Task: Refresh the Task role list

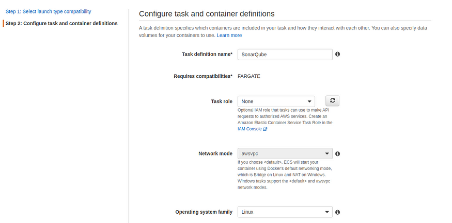Action: click(332, 101)
